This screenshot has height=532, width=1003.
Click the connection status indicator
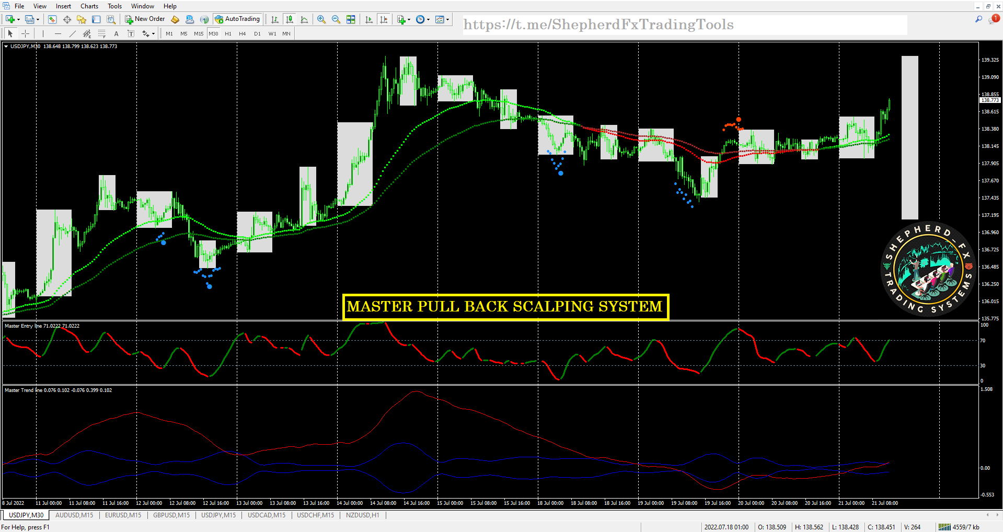coord(946,527)
